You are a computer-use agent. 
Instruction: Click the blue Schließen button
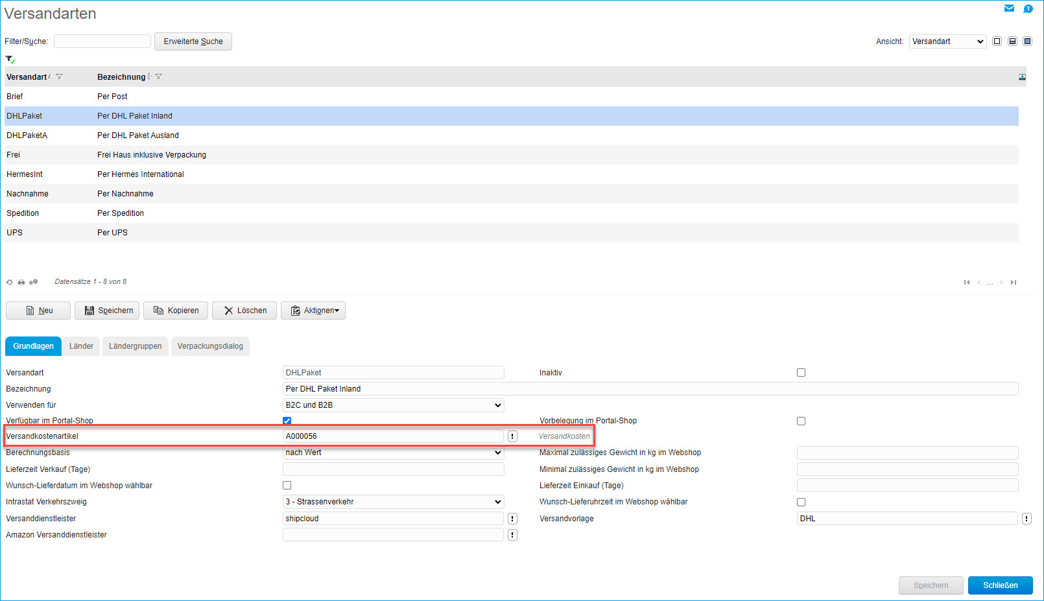pos(1000,585)
